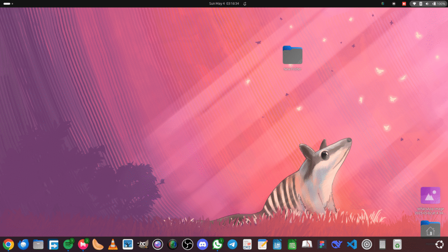This screenshot has width=448, height=252.
Task: Launch the orange slice app icon
Action: point(98,245)
